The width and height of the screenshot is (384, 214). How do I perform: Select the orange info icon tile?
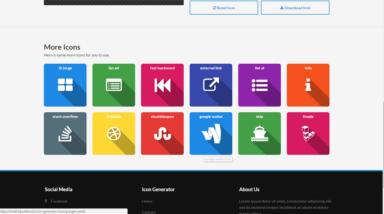(308, 85)
